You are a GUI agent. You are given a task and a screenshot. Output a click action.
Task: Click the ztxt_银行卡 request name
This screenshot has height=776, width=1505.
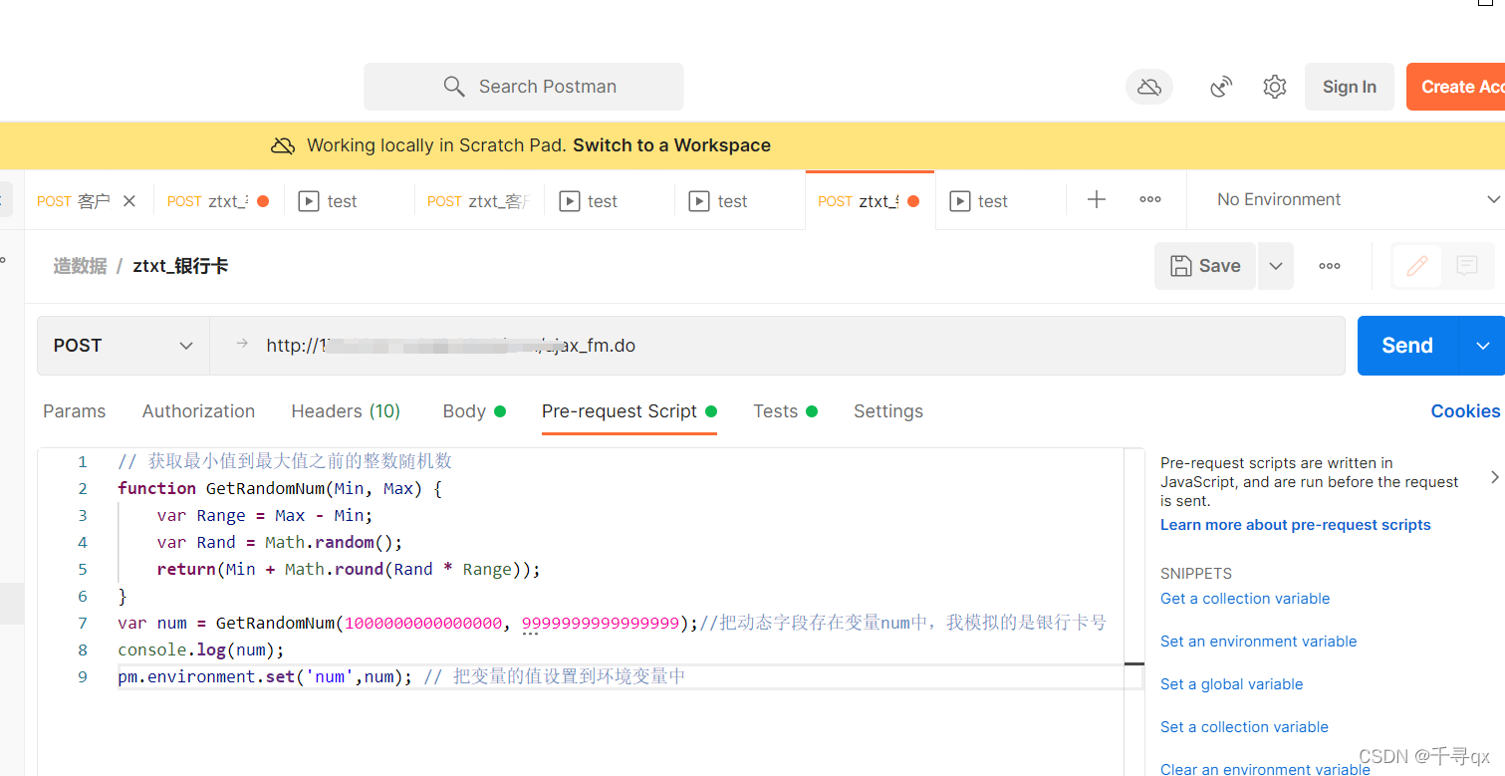coord(180,266)
